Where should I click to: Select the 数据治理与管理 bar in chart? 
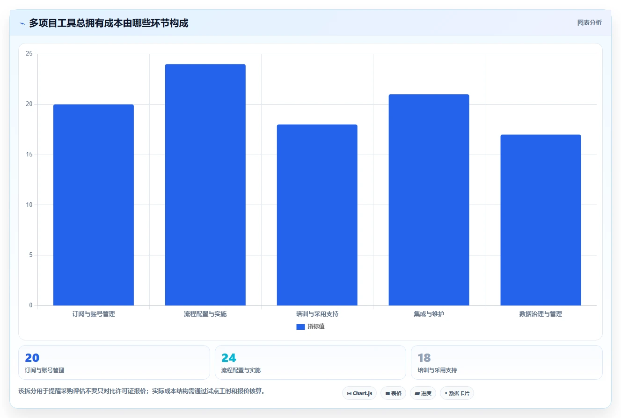[541, 220]
